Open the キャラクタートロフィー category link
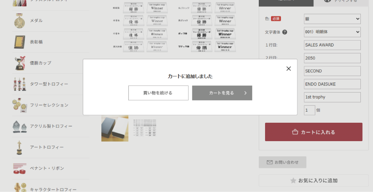373x192 pixels. [x=53, y=189]
